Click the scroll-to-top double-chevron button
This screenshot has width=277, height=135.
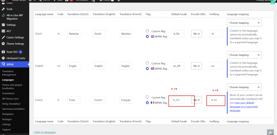tap(270, 133)
